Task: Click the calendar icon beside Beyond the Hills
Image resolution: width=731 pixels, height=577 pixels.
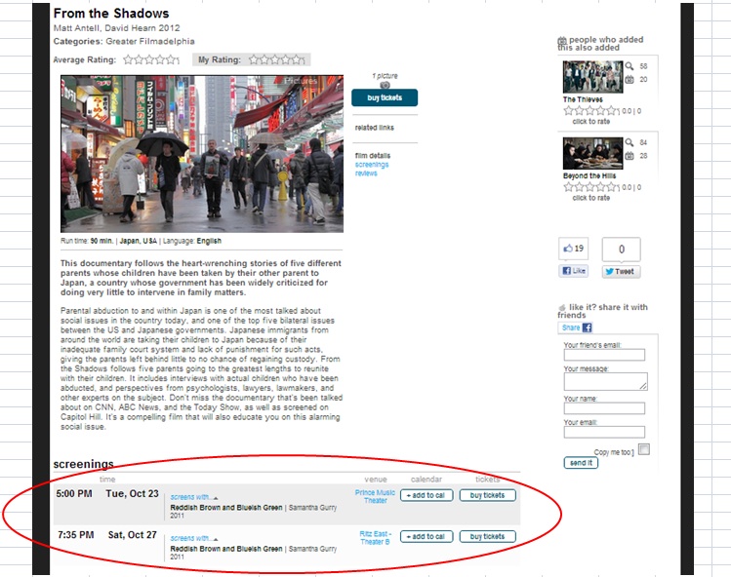Action: pyautogui.click(x=629, y=156)
